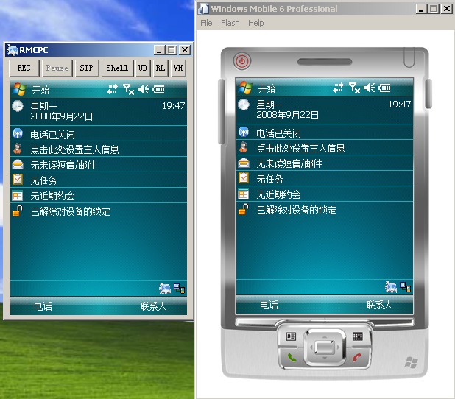Click the wireless phone icon in the emulator
This screenshot has width=455, height=399.
coord(244,132)
